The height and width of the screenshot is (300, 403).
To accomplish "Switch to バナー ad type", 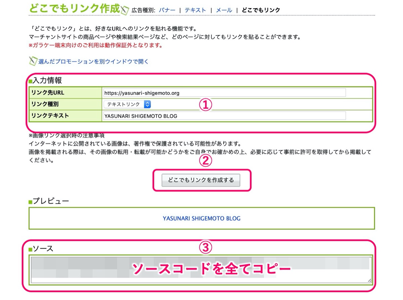I will click(167, 10).
